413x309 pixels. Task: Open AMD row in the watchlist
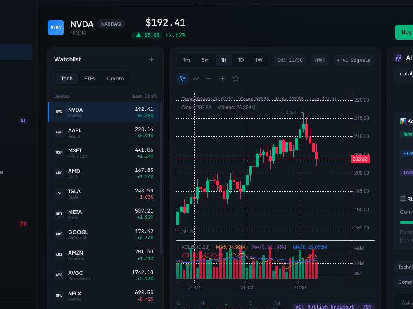(104, 173)
